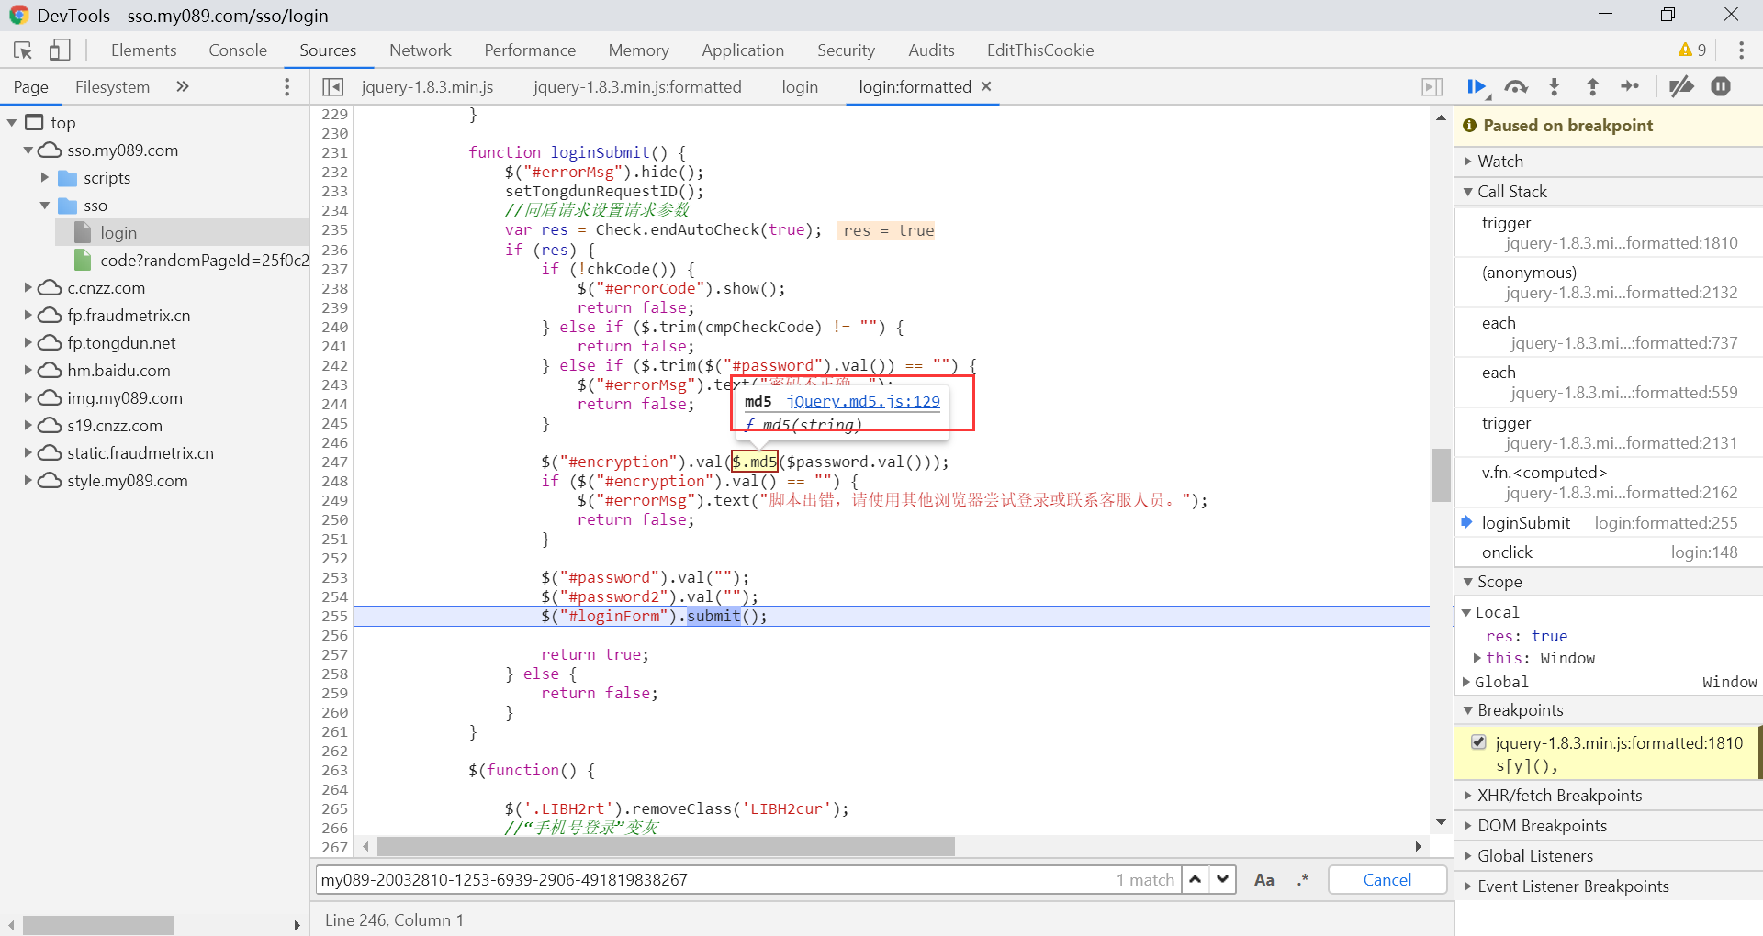Open the Network panel
1763x936 pixels.
(421, 50)
